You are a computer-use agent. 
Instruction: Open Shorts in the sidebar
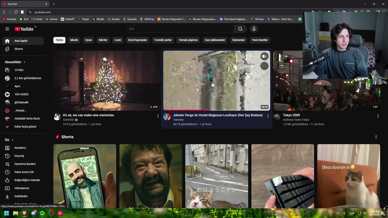pos(23,49)
